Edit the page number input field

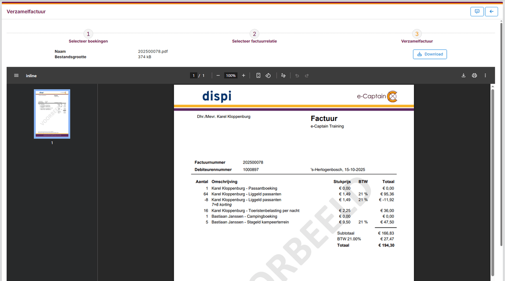[x=193, y=75]
